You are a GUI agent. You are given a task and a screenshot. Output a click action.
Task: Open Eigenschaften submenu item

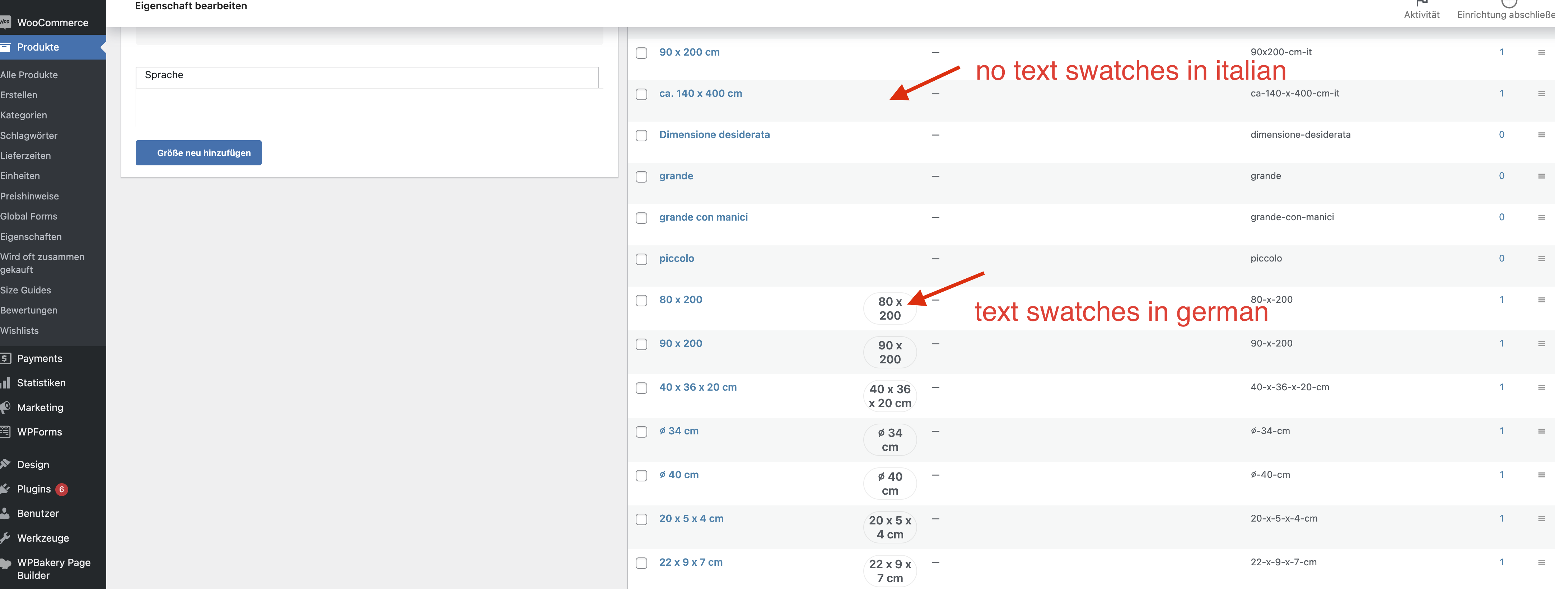tap(31, 236)
